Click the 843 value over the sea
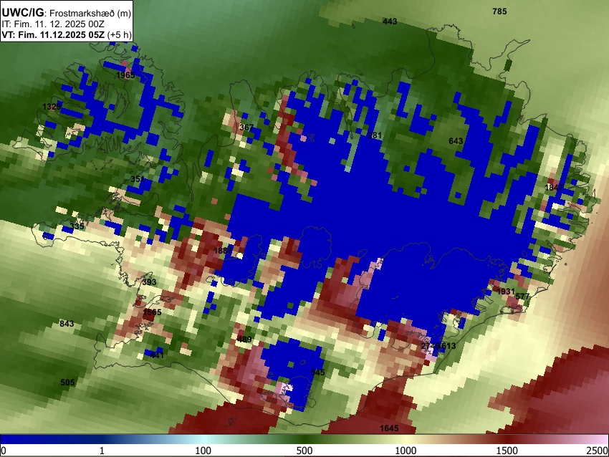 coord(67,324)
